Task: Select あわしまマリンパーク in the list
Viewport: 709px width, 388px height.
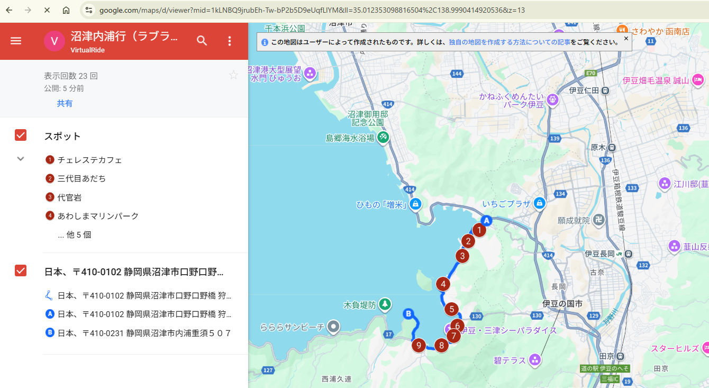Action: 98,216
